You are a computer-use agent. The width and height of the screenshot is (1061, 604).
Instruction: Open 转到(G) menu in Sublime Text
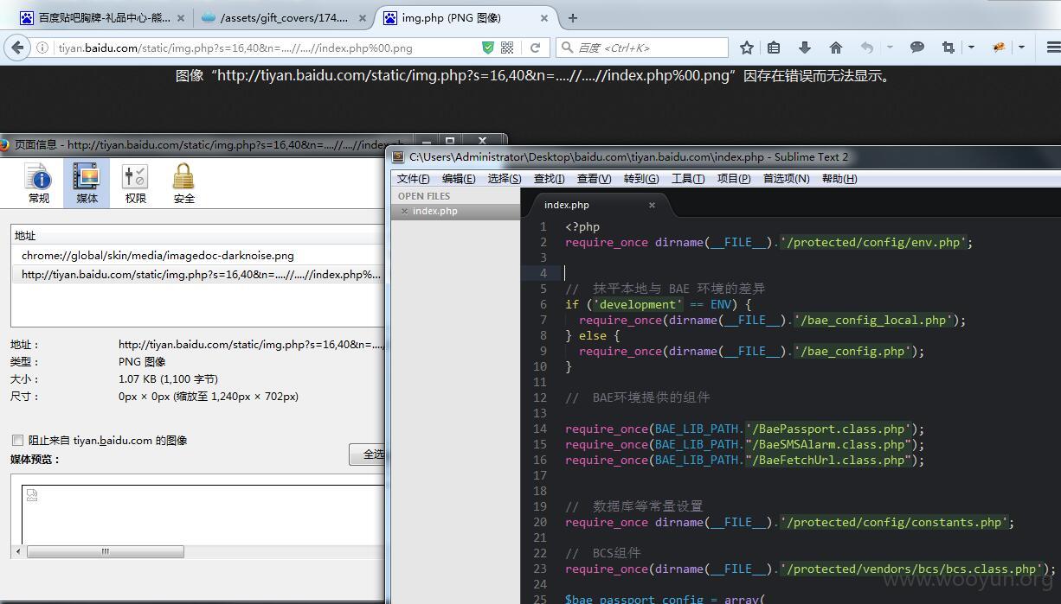[x=640, y=179]
